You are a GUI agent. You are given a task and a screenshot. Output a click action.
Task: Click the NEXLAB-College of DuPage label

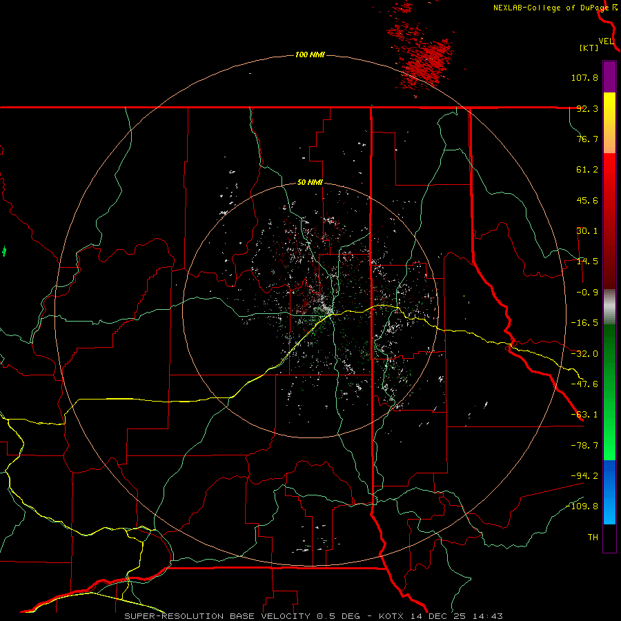551,8
